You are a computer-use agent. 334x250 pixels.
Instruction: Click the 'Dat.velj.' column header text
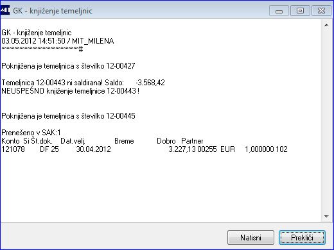click(73, 141)
